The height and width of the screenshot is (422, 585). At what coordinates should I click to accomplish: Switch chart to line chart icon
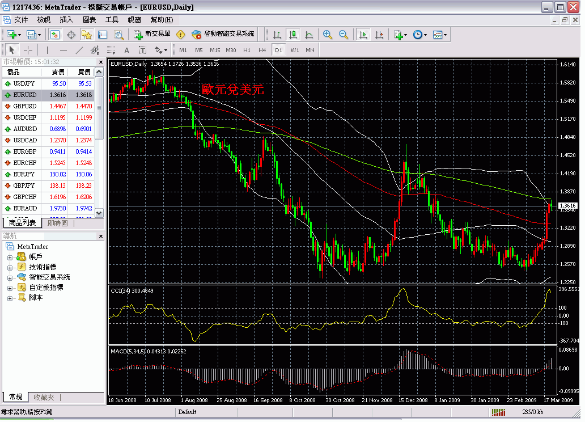(x=309, y=35)
